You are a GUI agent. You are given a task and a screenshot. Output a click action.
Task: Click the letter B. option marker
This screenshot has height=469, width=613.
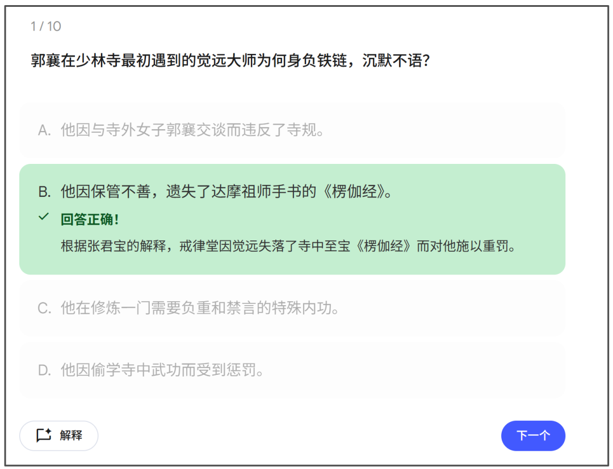(x=44, y=192)
